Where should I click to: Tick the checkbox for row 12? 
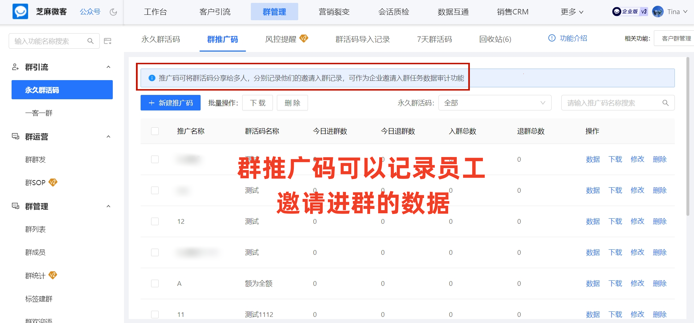155,221
